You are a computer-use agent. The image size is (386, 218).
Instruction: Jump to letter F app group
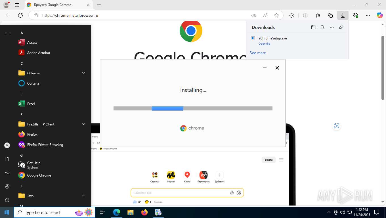click(22, 115)
